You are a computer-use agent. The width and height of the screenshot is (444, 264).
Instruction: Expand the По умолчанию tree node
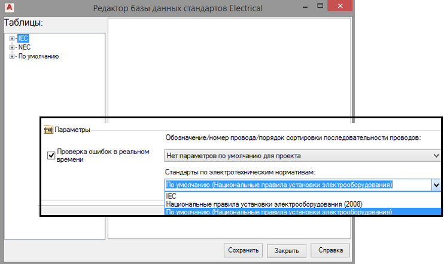[12, 56]
